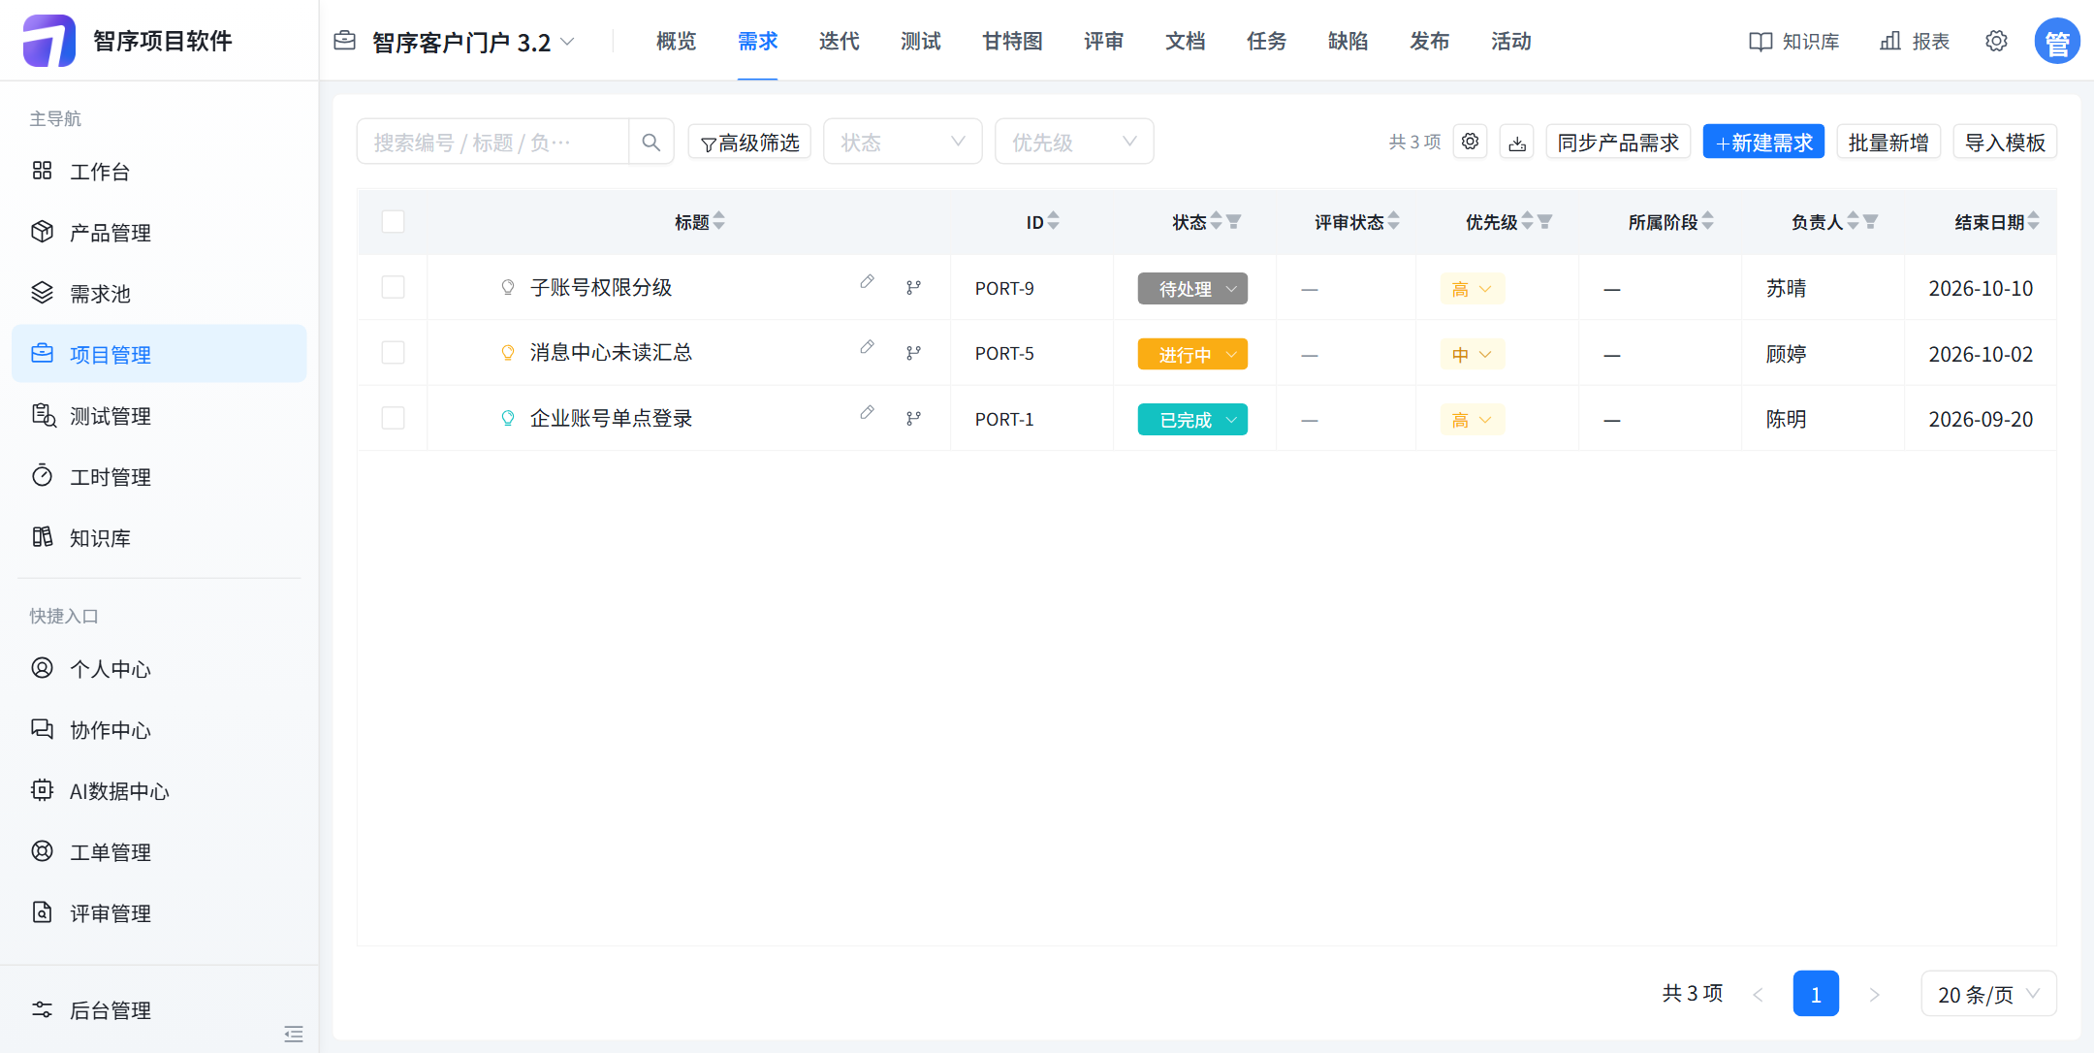
Task: Open the 状态 filter dropdown
Action: click(x=903, y=143)
